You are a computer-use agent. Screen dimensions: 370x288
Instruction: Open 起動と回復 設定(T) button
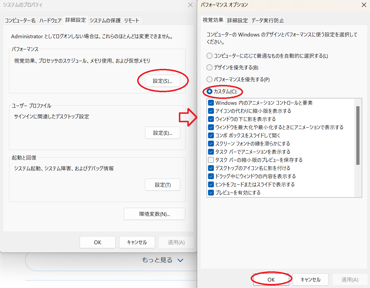163,185
